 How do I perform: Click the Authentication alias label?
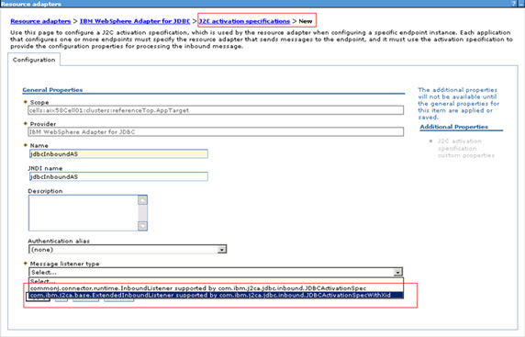59,241
